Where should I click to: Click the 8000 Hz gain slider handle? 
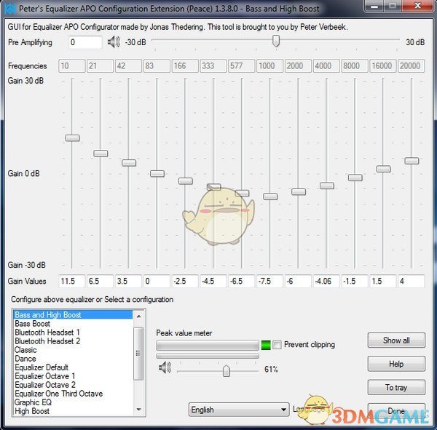pos(355,178)
